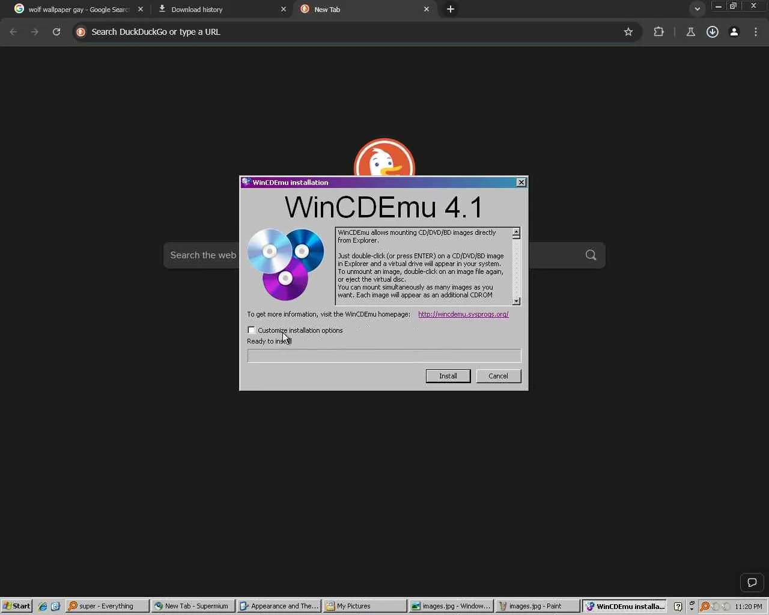Open the three-dot browser menu
The height and width of the screenshot is (615, 769).
click(756, 32)
